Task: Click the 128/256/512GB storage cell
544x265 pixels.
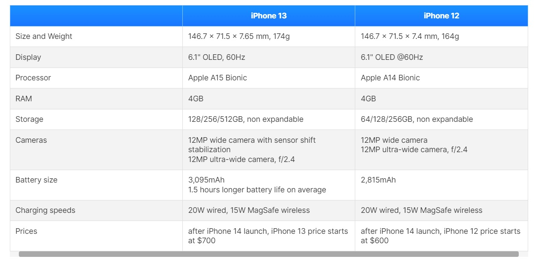Action: point(269,119)
